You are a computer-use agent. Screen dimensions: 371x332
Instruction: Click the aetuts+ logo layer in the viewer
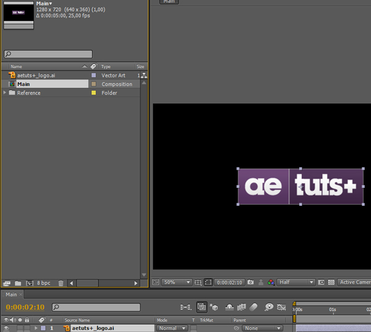301,187
